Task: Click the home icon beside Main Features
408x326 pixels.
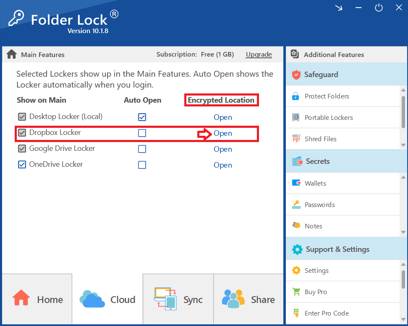Action: (11, 54)
